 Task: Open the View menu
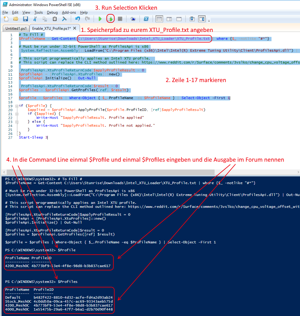point(26,12)
